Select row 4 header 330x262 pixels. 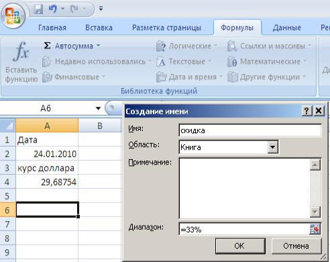7,182
